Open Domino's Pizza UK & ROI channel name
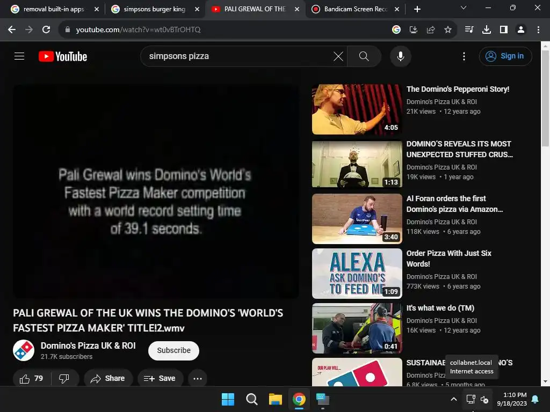 [88, 346]
